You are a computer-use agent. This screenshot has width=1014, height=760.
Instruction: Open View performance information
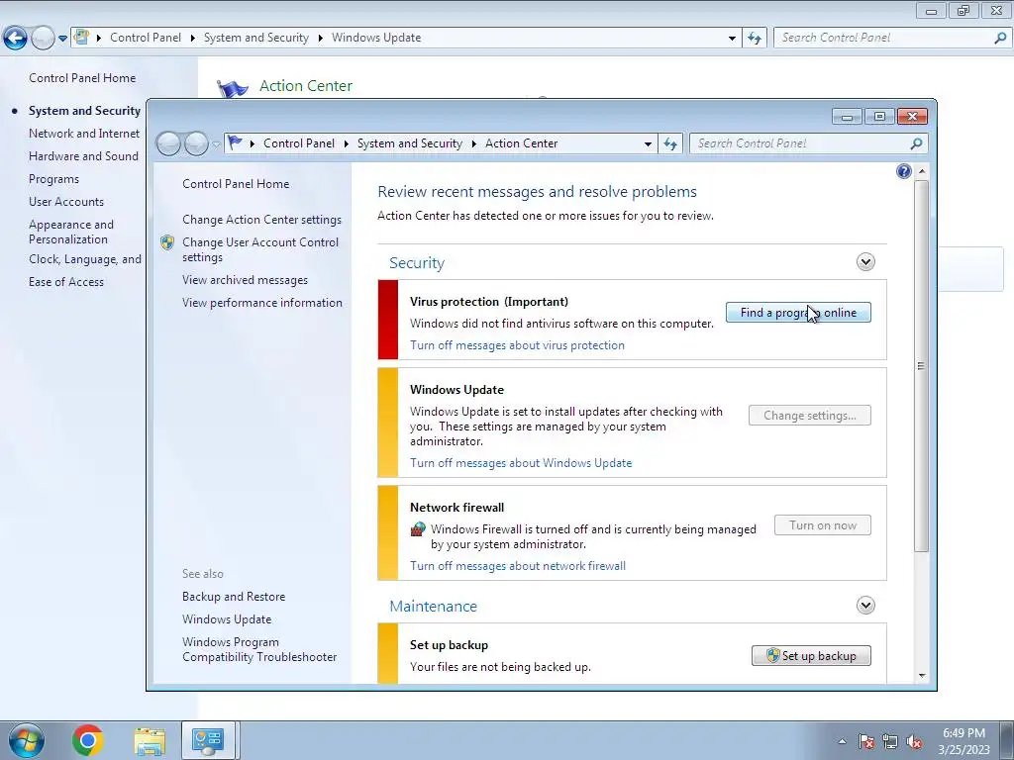262,303
